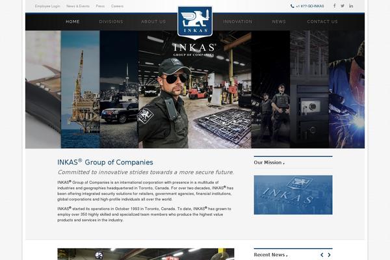This screenshot has height=260, width=390.
Task: Open the CONTACT US menu
Action: (x=322, y=21)
